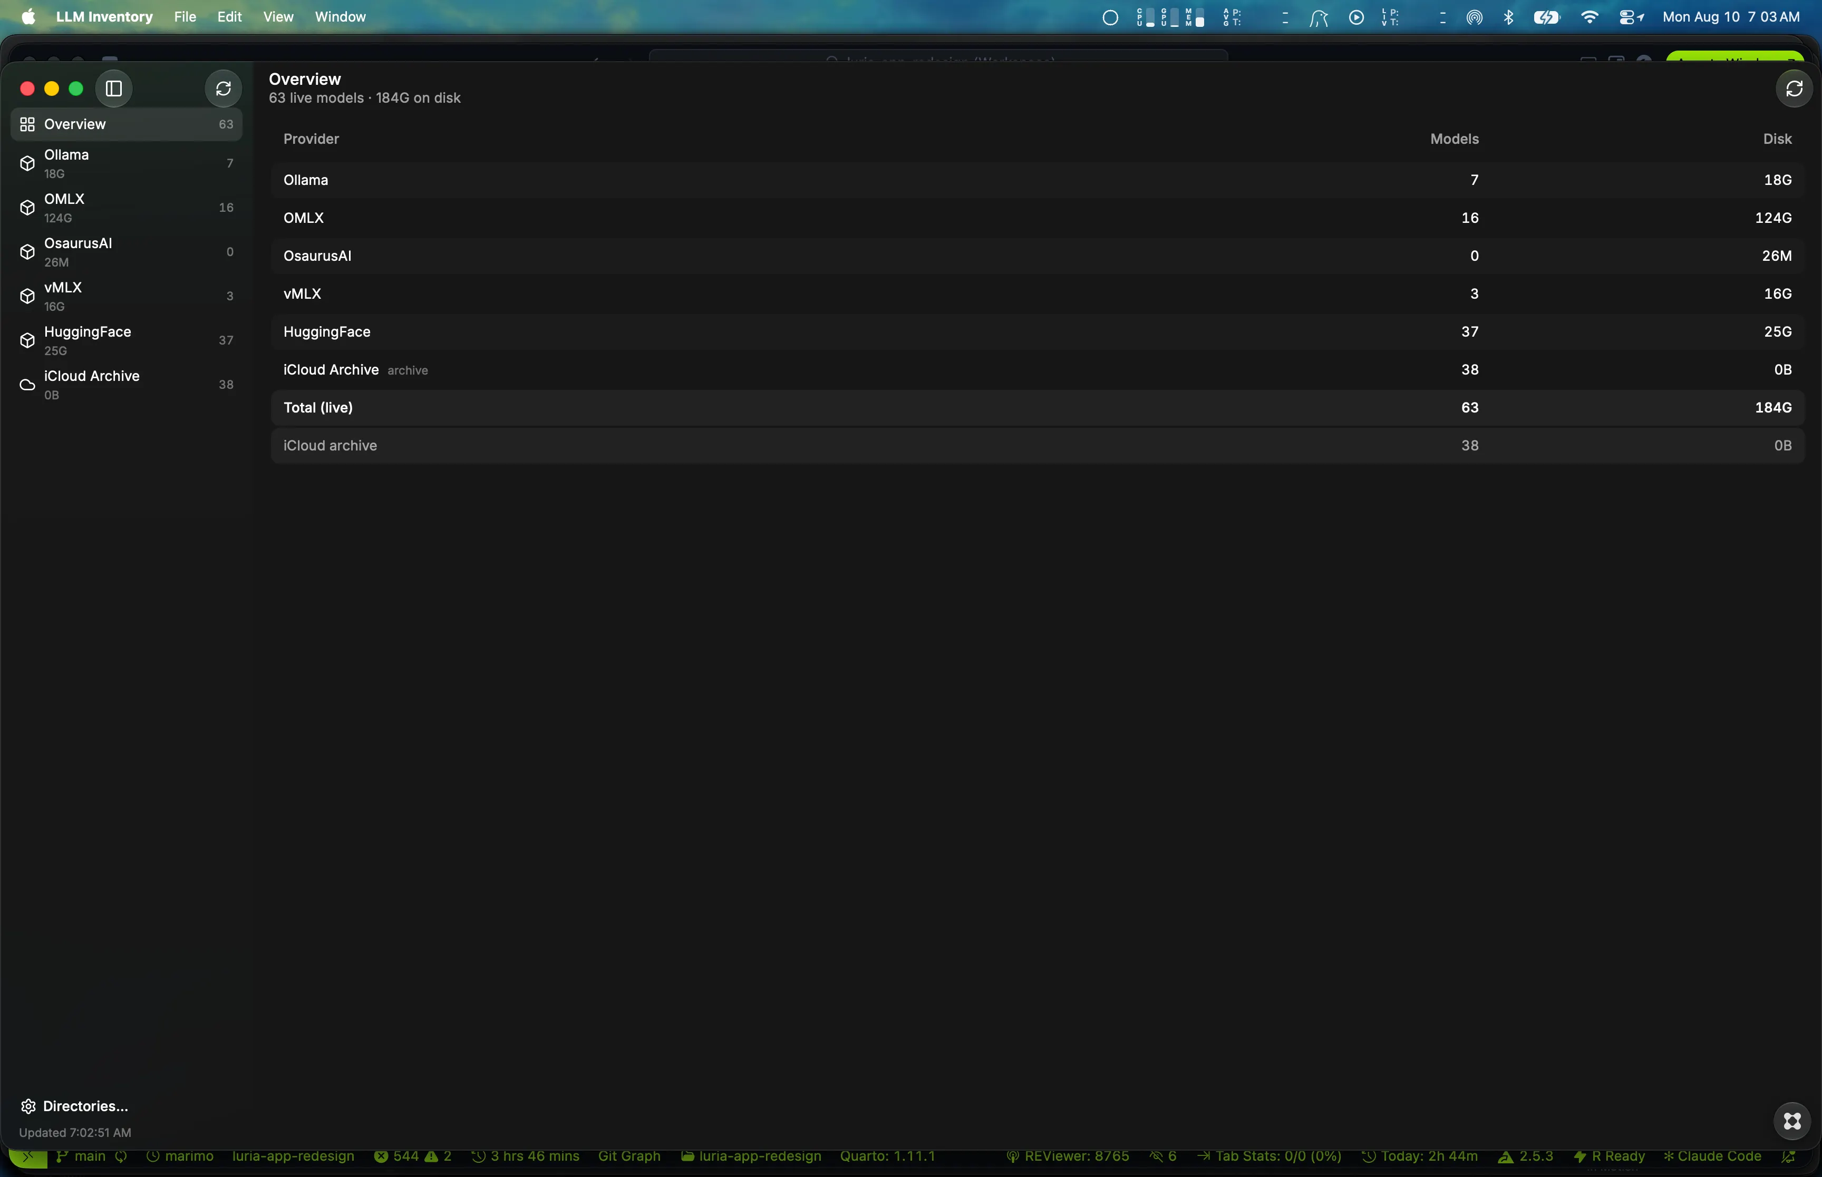Click the OMLX row in table
Image resolution: width=1822 pixels, height=1177 pixels.
point(1038,218)
